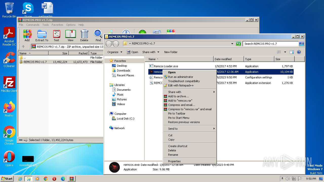Click the Test archive icon in WinRAR

[x=56, y=36]
